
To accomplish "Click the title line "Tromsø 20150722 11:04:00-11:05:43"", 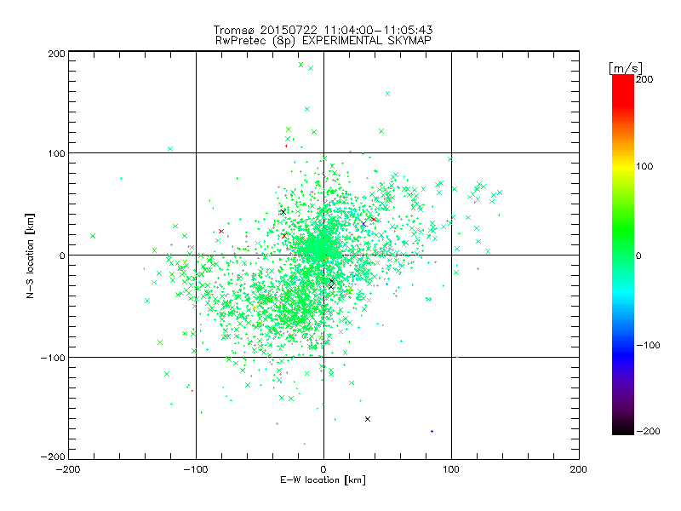I will [x=323, y=30].
